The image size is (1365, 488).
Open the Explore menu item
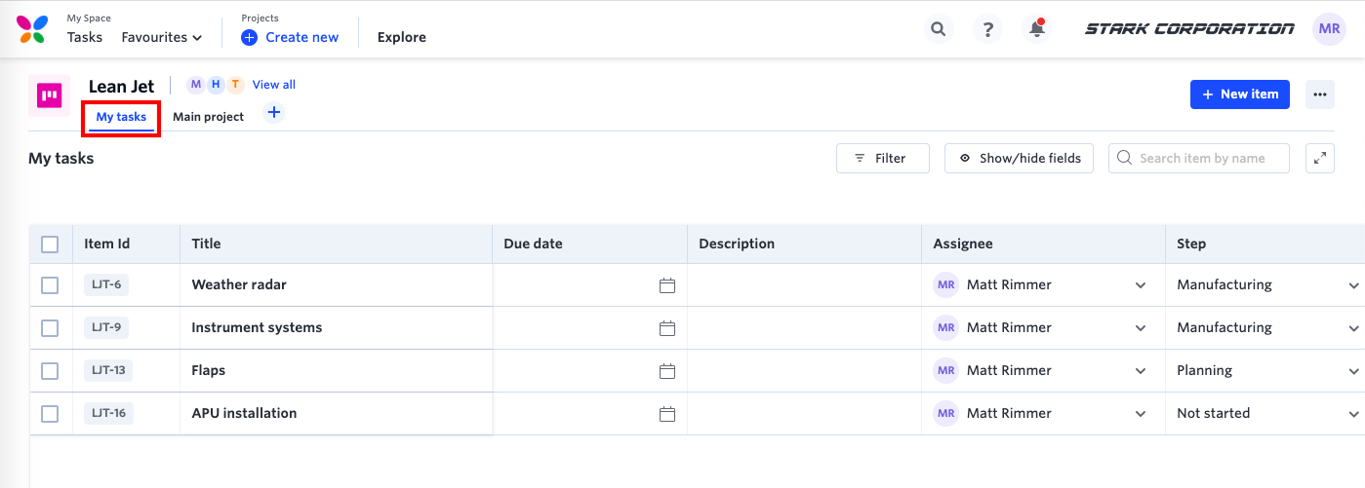402,37
